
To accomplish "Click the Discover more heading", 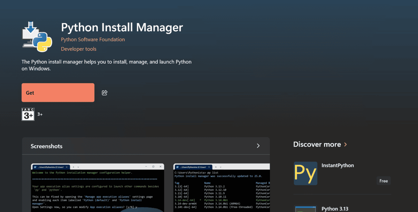I will (317, 144).
